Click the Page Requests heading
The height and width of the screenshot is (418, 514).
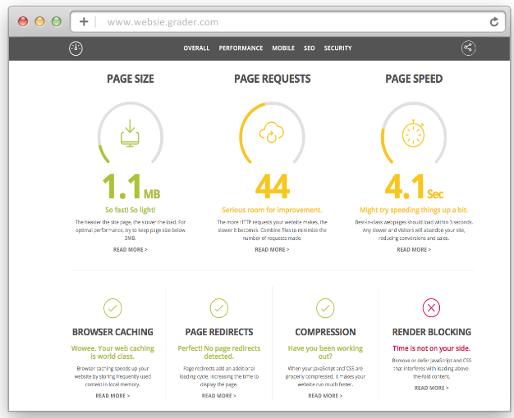pos(272,79)
